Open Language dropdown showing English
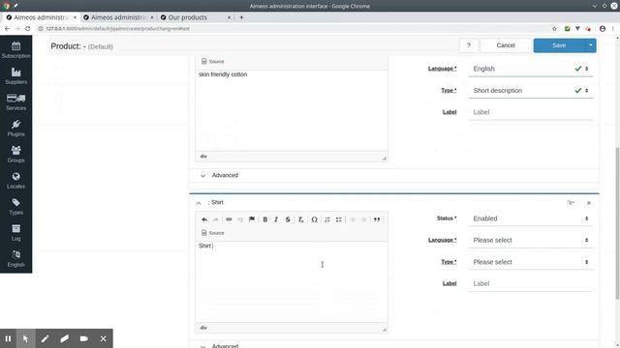620x348 pixels. 531,69
